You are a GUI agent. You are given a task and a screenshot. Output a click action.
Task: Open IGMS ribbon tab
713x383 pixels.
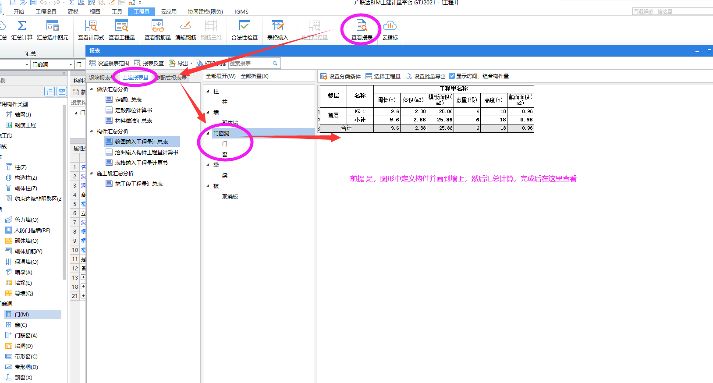pos(241,11)
